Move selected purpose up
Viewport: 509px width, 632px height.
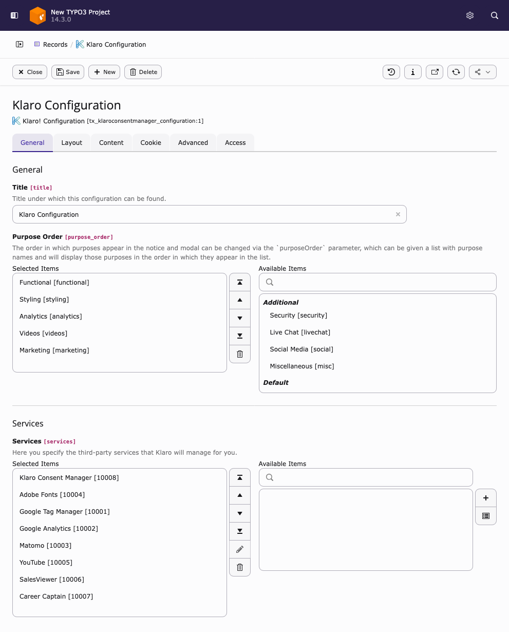tap(240, 300)
